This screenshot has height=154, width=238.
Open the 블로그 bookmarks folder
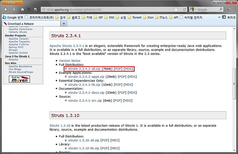pyautogui.click(x=74, y=17)
